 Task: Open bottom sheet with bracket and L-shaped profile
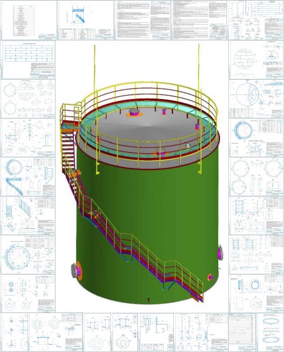point(157,332)
